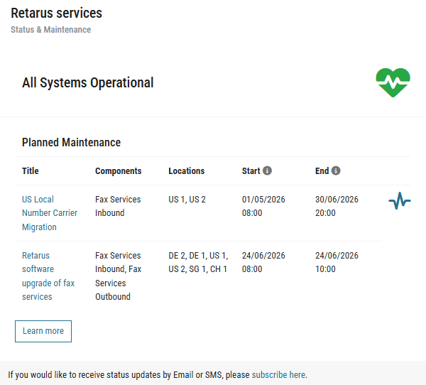This screenshot has width=426, height=385.
Task: Select the 01/05/2026 08:00 start cell
Action: click(263, 206)
